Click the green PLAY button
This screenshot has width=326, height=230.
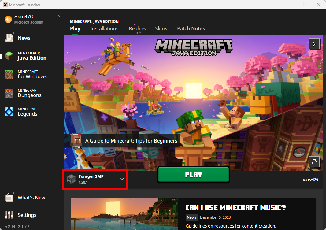tap(194, 174)
